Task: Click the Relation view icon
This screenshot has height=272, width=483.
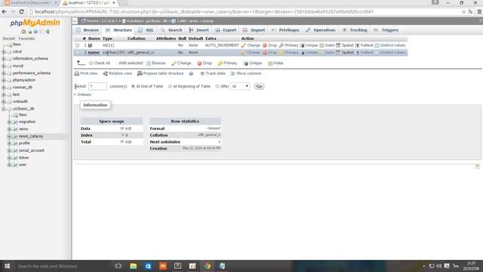Action: pos(106,73)
